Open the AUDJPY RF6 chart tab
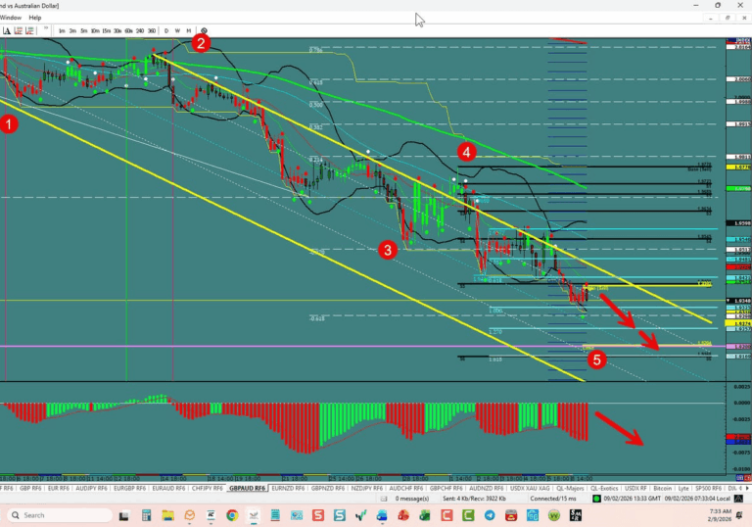 (91, 488)
